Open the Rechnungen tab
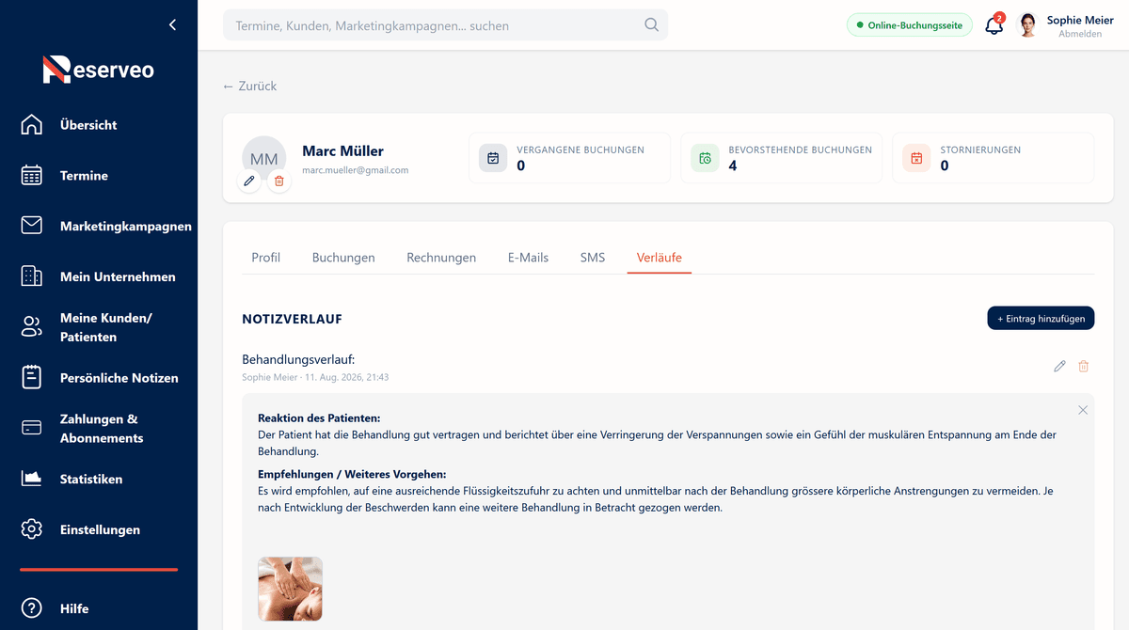Image resolution: width=1129 pixels, height=630 pixels. 441,258
